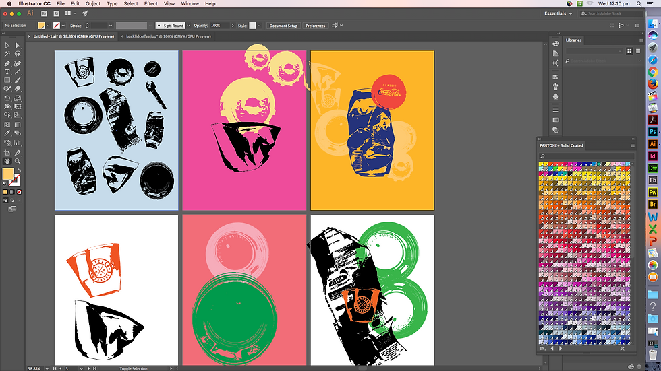Select the Rectangle shape tool

(x=7, y=80)
